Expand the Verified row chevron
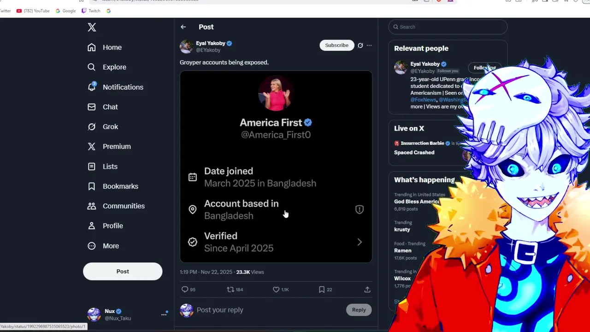The image size is (590, 332). 360,242
